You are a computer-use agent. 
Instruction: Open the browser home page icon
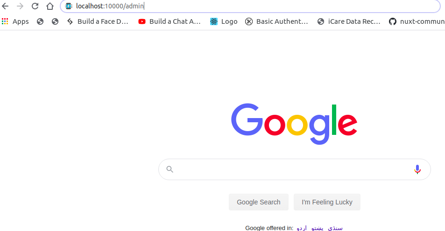point(50,6)
